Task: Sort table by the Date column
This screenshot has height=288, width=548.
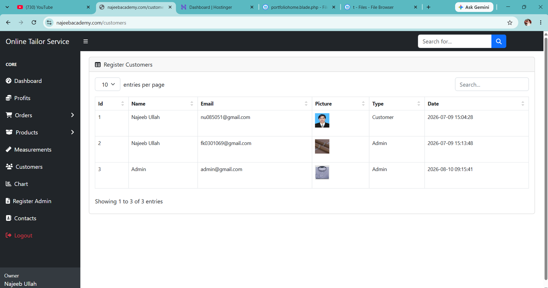Action: coord(476,104)
